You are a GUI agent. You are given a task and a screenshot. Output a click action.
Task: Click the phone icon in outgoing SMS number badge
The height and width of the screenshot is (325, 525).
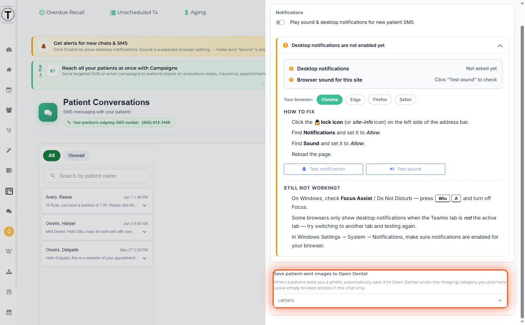69,122
